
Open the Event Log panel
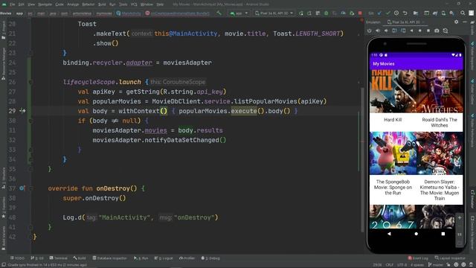tap(418, 258)
